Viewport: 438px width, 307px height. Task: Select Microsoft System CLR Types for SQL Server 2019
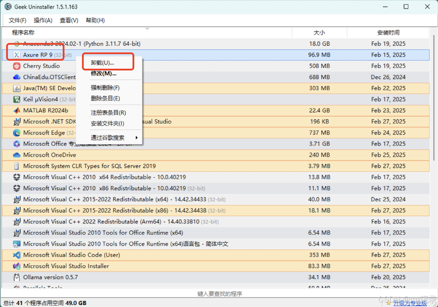[x=90, y=166]
